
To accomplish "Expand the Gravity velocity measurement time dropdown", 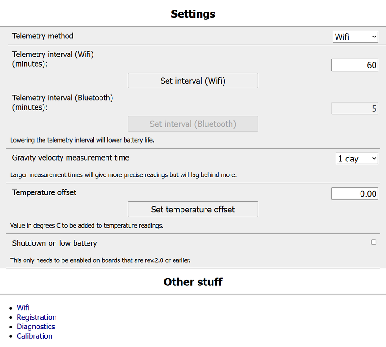I will pyautogui.click(x=356, y=159).
